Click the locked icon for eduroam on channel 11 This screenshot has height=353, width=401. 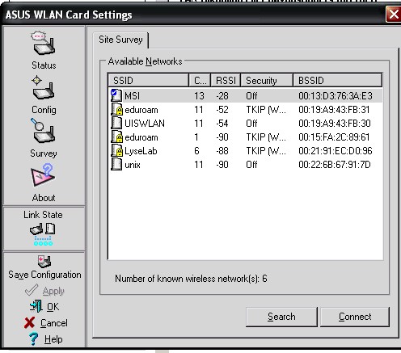(x=117, y=110)
